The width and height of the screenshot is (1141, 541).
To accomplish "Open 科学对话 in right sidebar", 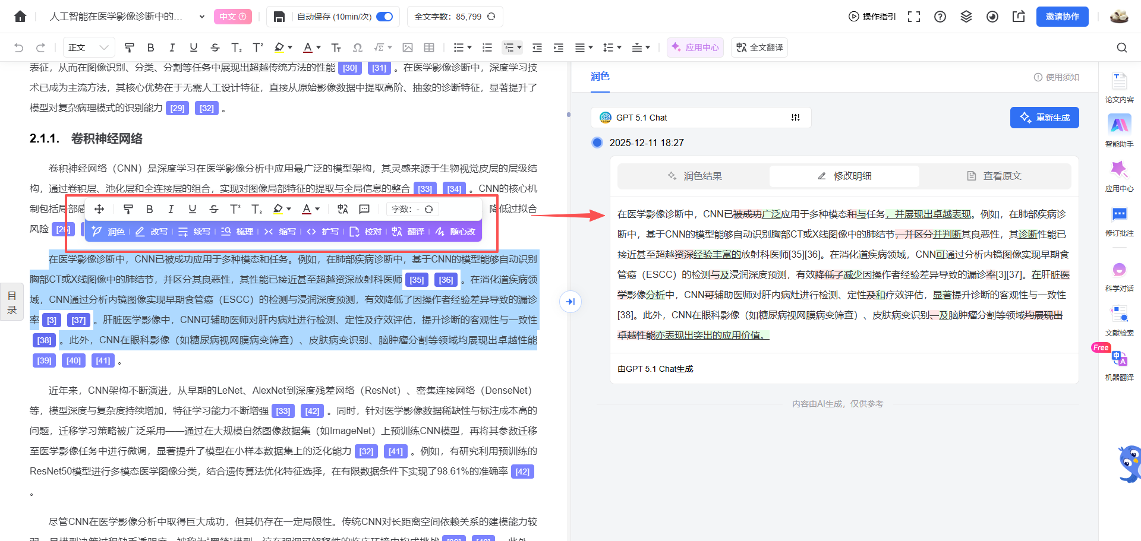I will [x=1120, y=277].
